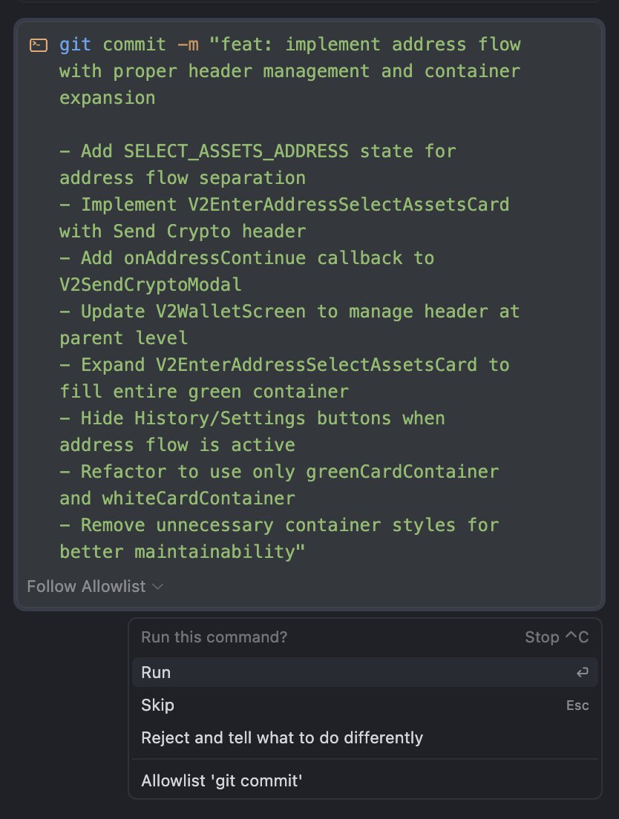This screenshot has height=819, width=619.
Task: Click the 'Run this command?' heading text
Action: tap(214, 637)
